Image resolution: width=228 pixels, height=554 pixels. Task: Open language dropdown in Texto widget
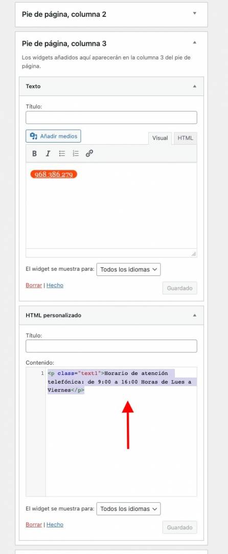click(128, 269)
